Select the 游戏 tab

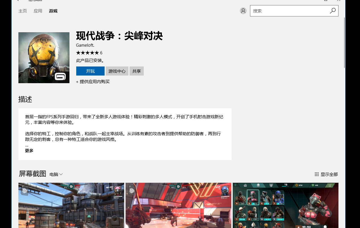coord(53,11)
